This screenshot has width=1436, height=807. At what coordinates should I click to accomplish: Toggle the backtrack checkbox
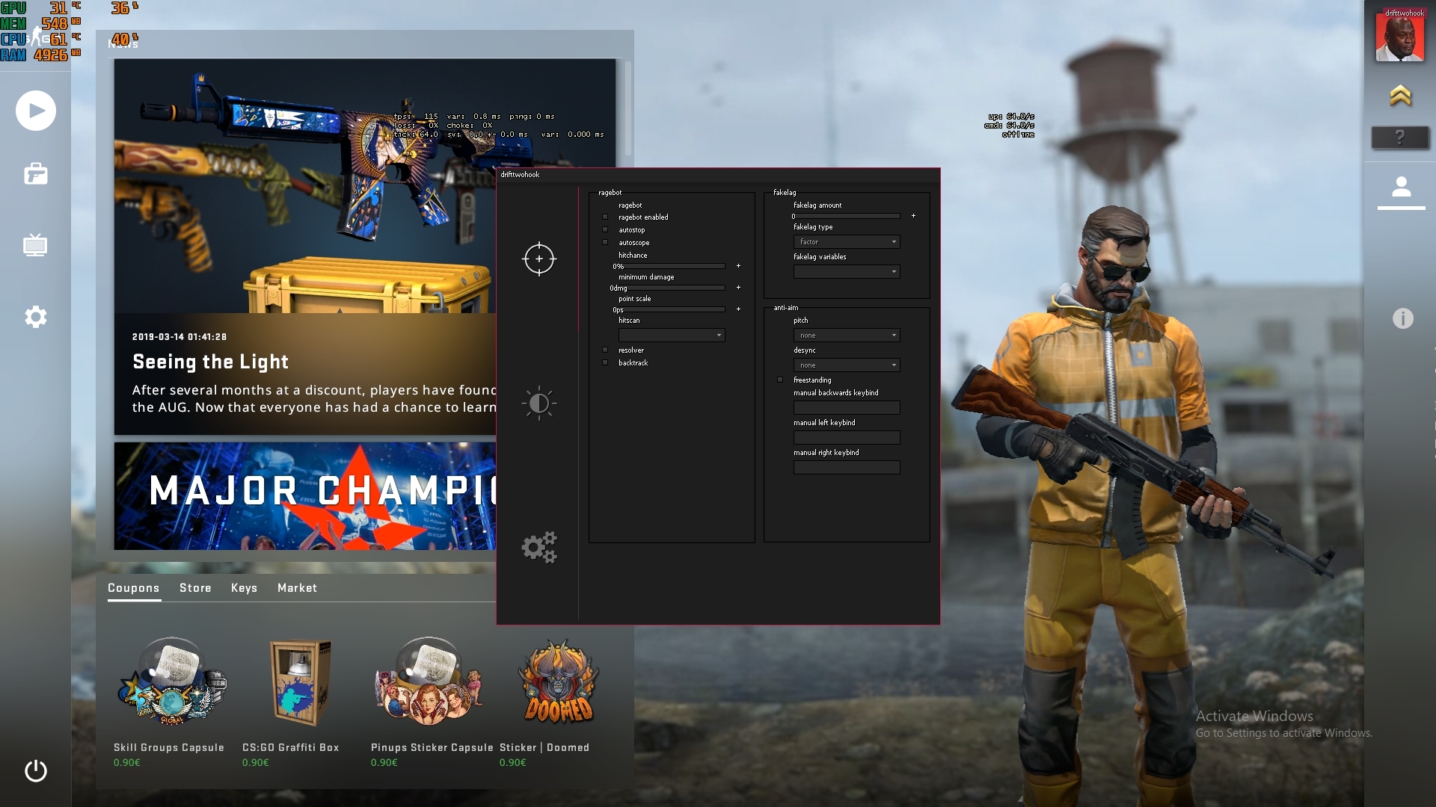(605, 363)
